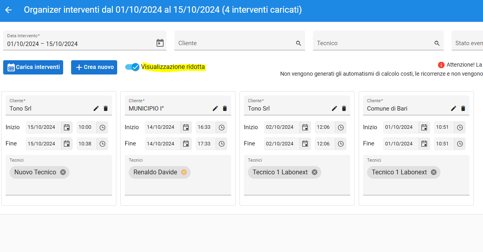Remove Tecnico 1 Labonext chip from Tono Srl card

[x=315, y=172]
